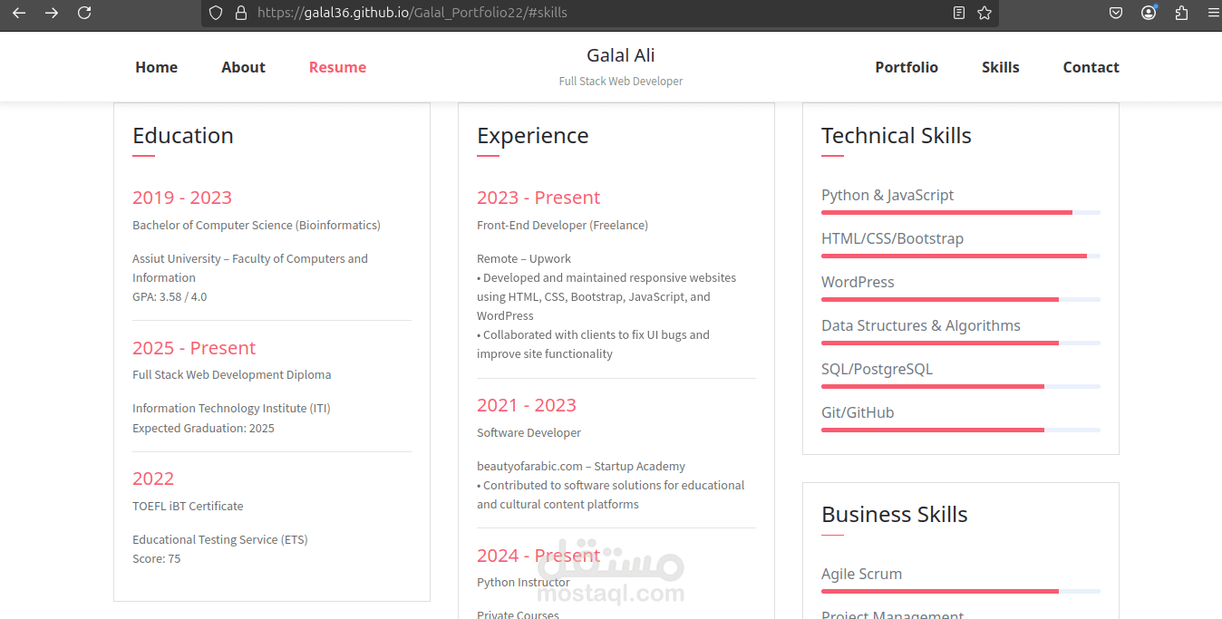Open the shield tracking protection icon
This screenshot has height=619, width=1222.
216,13
